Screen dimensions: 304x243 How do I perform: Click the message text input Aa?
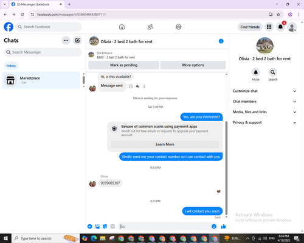(164, 227)
